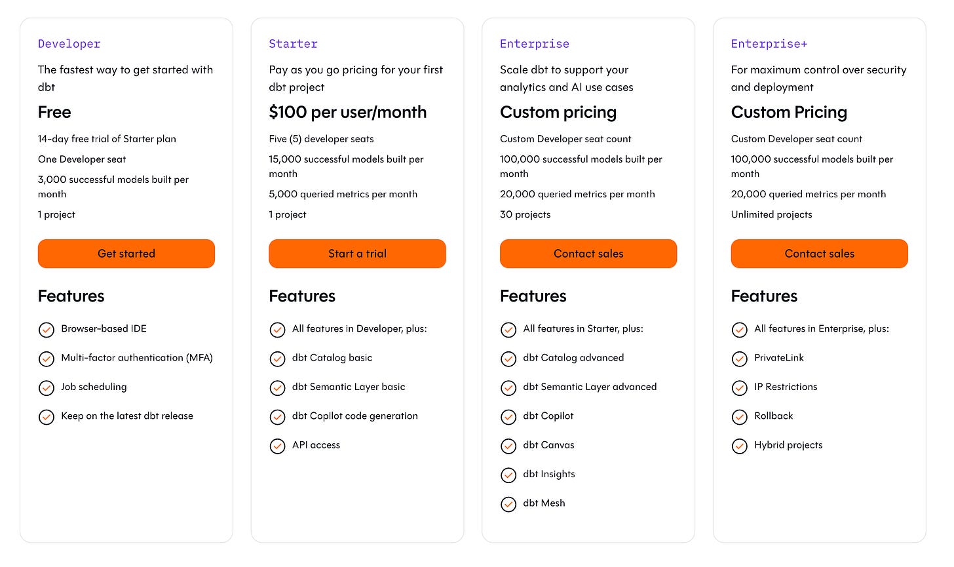Click checkmark icon next to Job scheduling
954x567 pixels.
click(x=47, y=388)
